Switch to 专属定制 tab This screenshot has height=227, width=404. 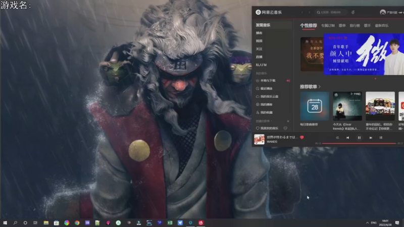pos(328,26)
